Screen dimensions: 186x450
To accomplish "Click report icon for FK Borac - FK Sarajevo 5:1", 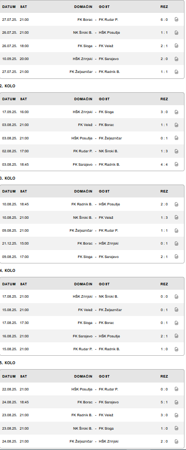I will pyautogui.click(x=177, y=402).
